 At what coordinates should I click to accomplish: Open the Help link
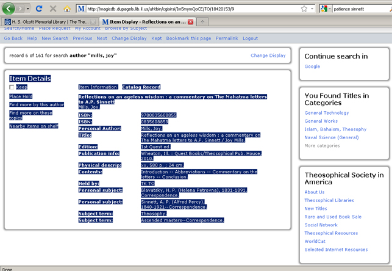pos(32,38)
